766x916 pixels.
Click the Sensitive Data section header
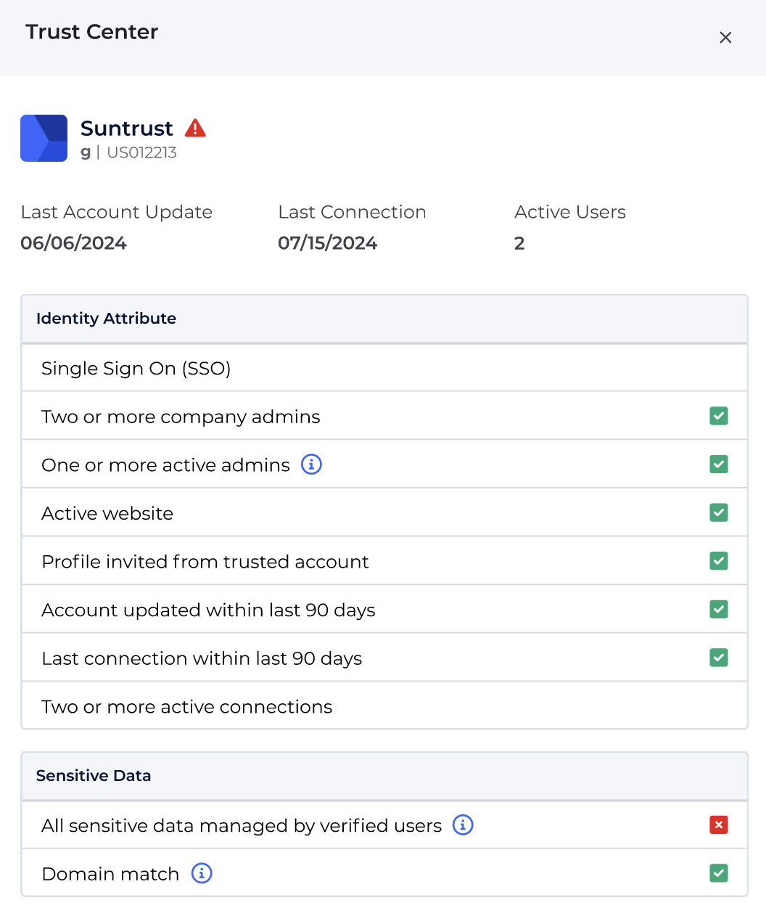pyautogui.click(x=384, y=776)
